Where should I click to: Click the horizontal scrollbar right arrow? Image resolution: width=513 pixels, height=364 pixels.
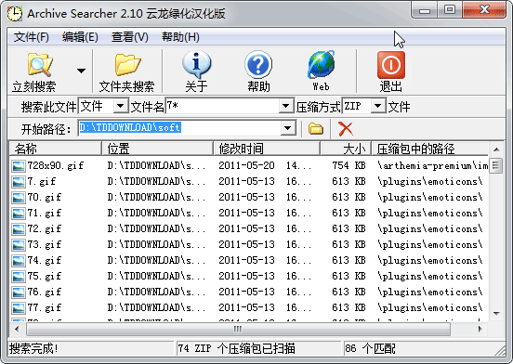(x=480, y=329)
